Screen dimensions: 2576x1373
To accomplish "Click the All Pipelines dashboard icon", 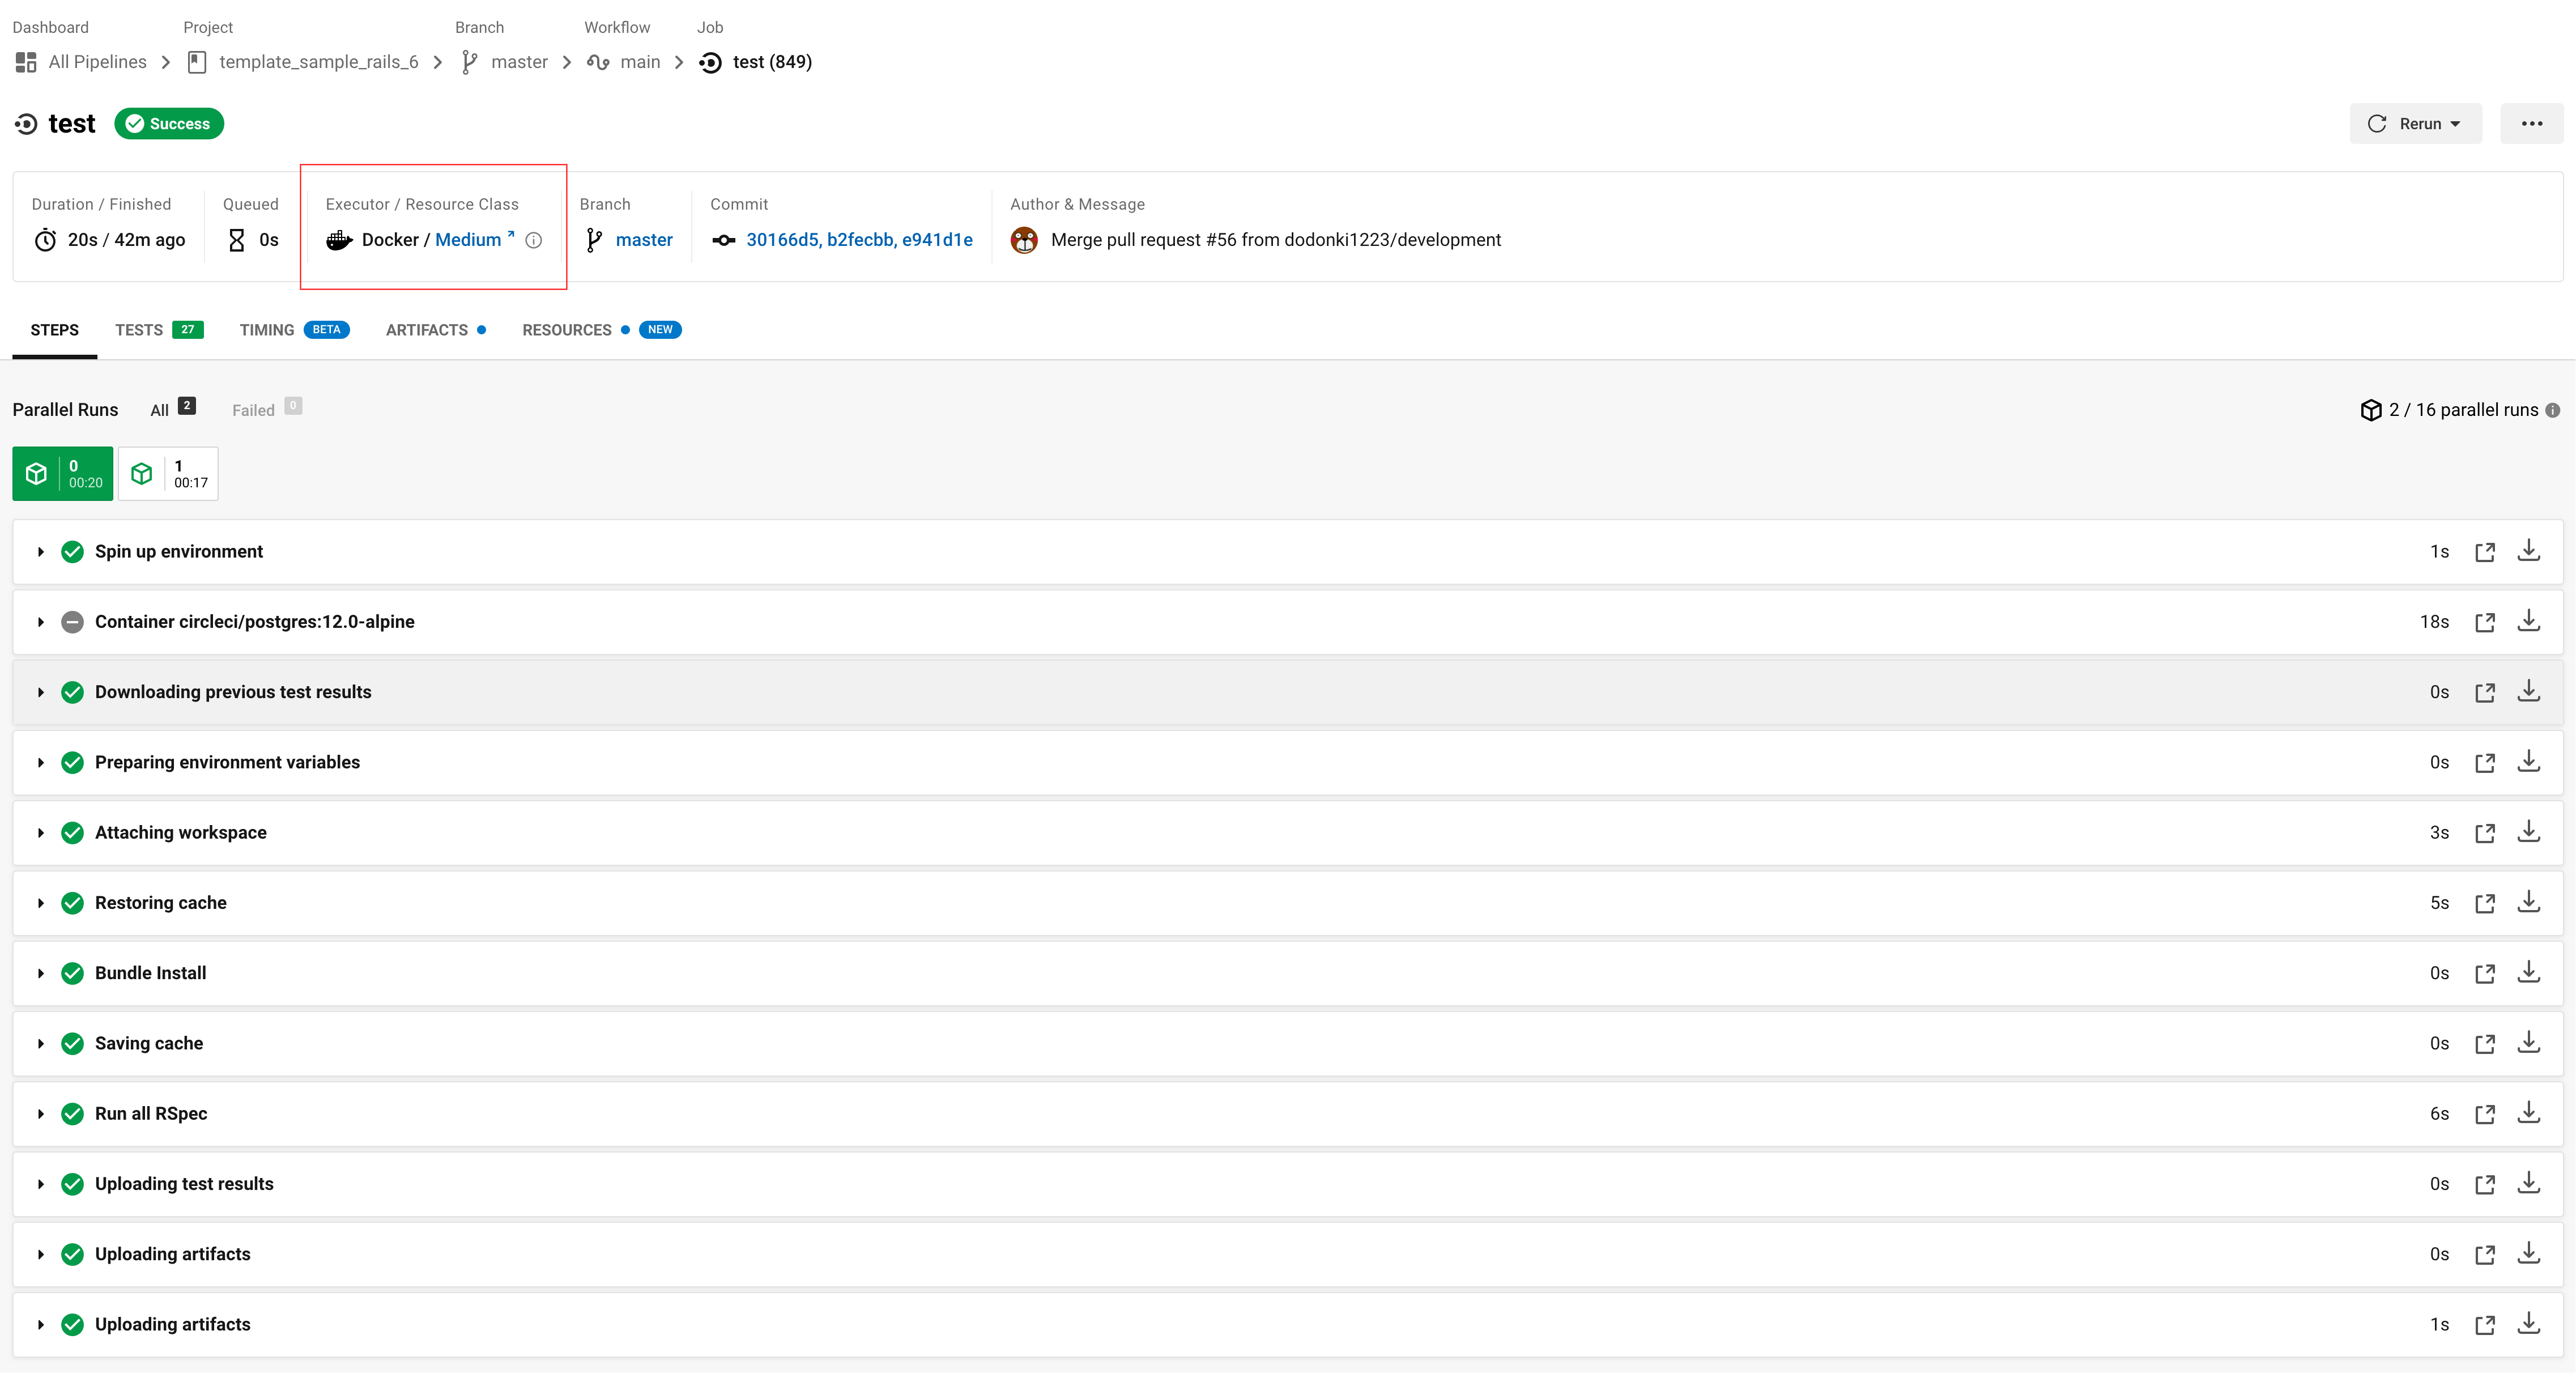I will click(x=26, y=62).
